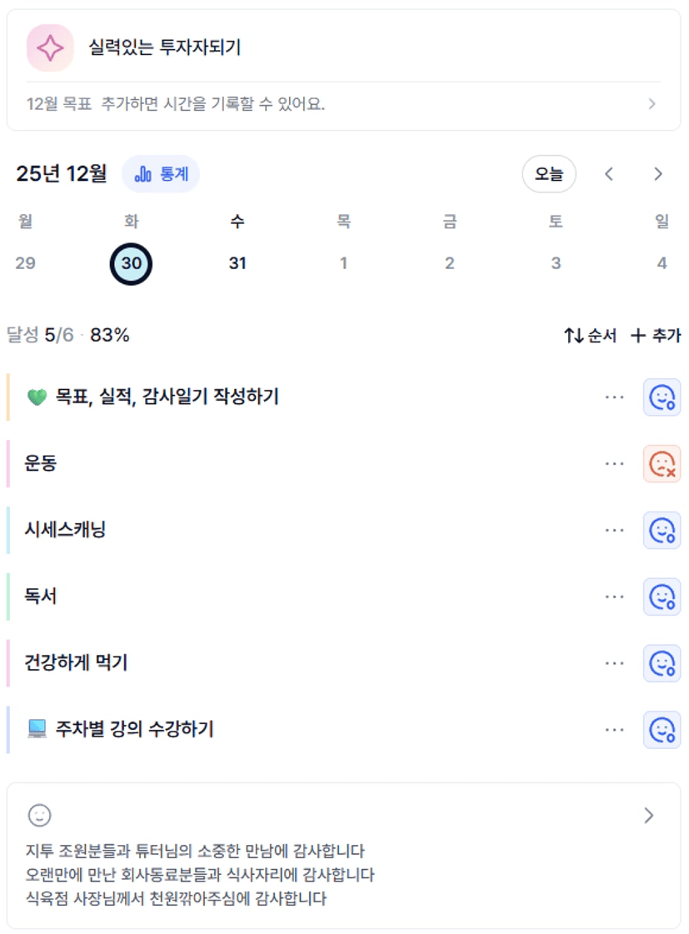The image size is (689, 934).
Task: Click the sparkle goal icon beside 실력있는 투자자되기
Action: pyautogui.click(x=50, y=48)
